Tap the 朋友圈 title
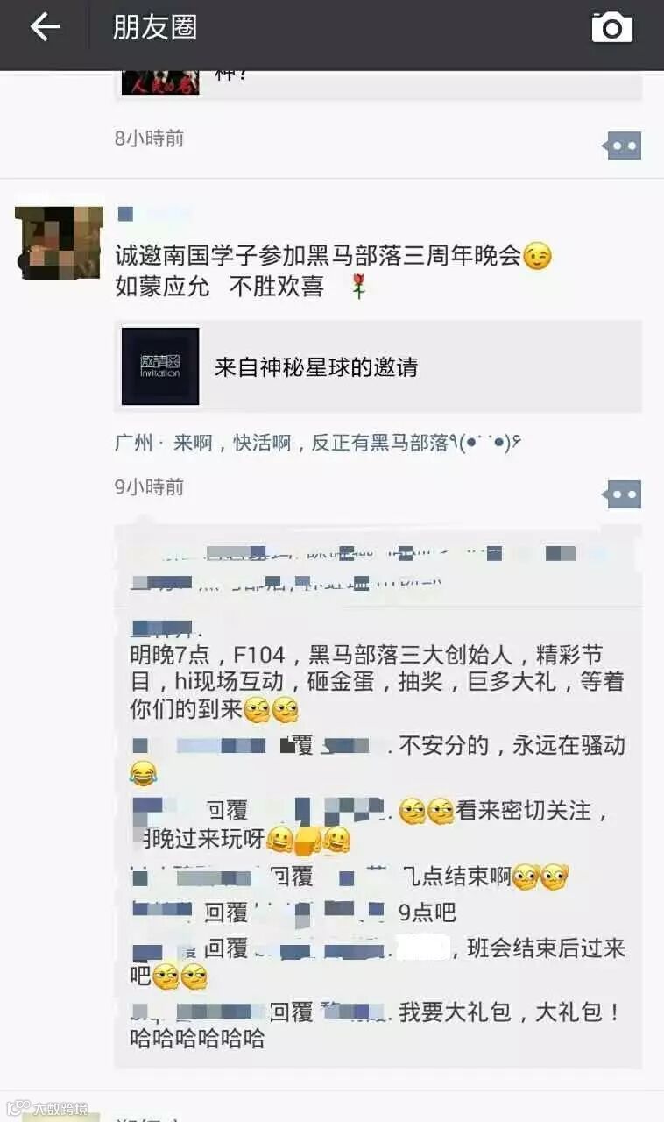The image size is (664, 1122). [155, 28]
